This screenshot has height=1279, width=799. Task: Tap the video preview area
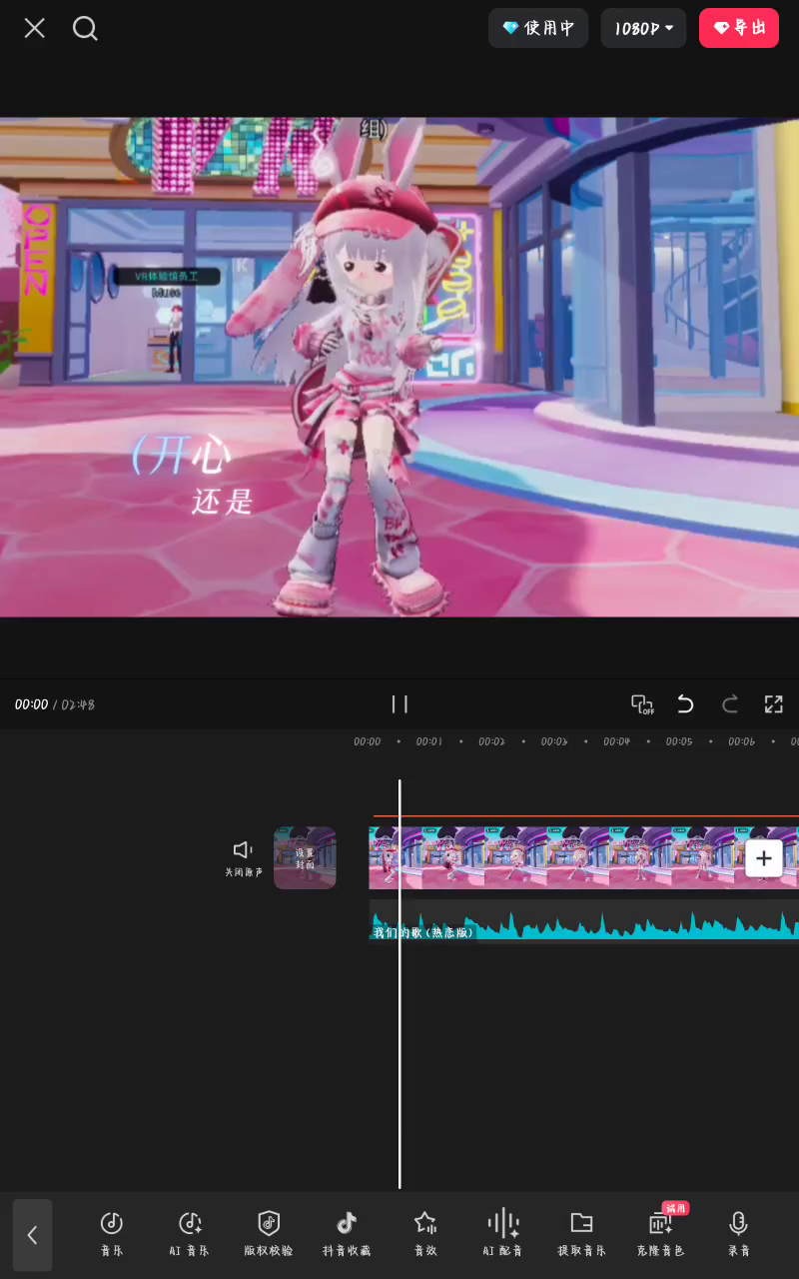coord(399,367)
